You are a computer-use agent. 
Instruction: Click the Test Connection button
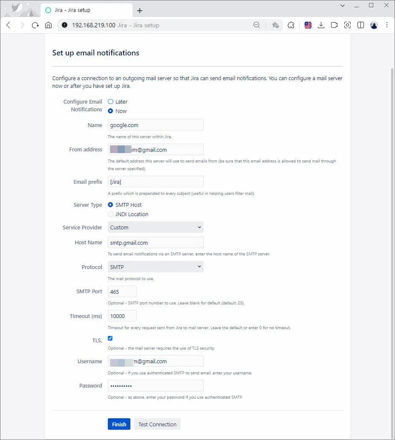tap(157, 424)
